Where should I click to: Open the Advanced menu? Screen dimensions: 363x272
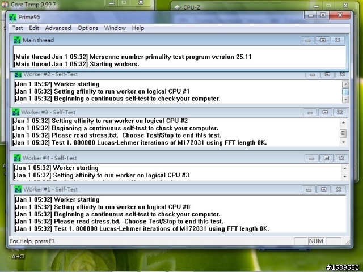pyautogui.click(x=58, y=28)
